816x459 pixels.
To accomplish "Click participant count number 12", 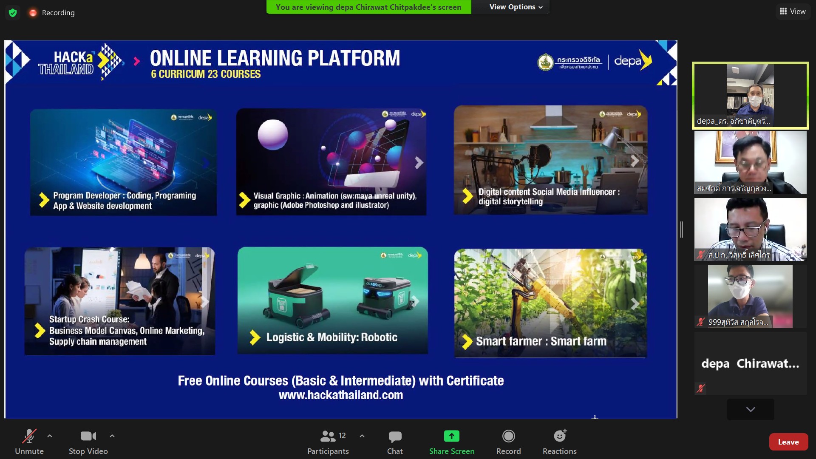I will pos(342,436).
